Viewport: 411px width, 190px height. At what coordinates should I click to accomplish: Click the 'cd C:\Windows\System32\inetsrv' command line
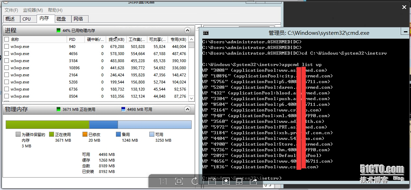[294, 53]
